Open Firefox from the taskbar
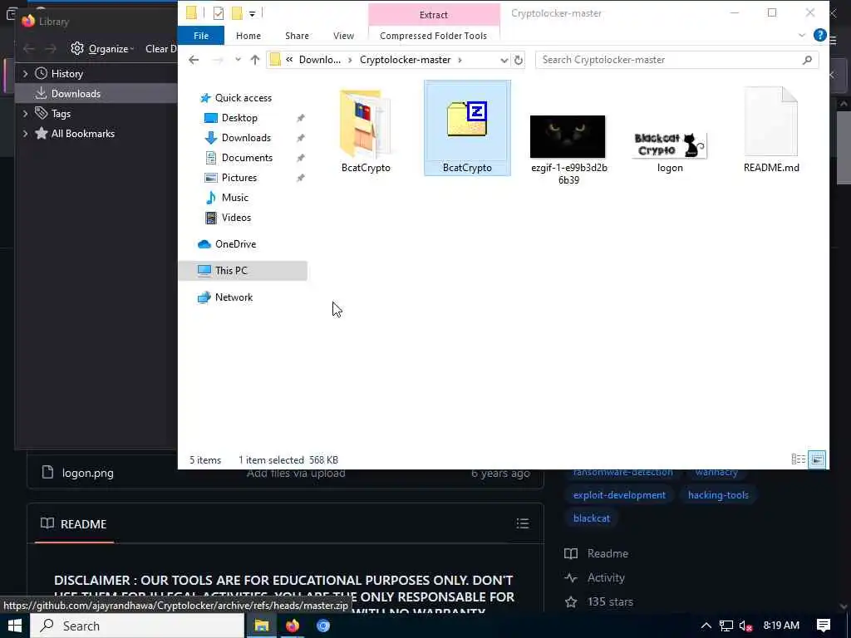 (292, 626)
